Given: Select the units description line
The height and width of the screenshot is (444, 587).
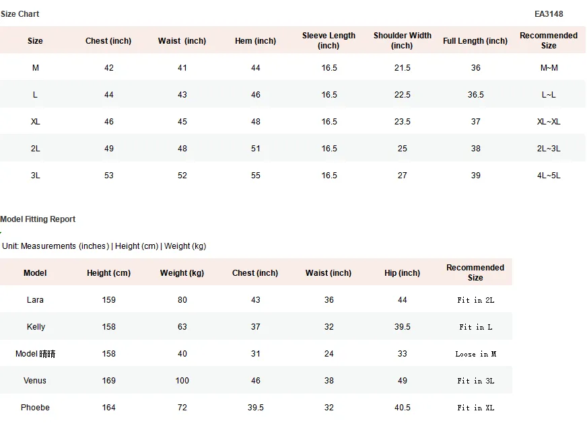Looking at the screenshot, I should tap(104, 246).
